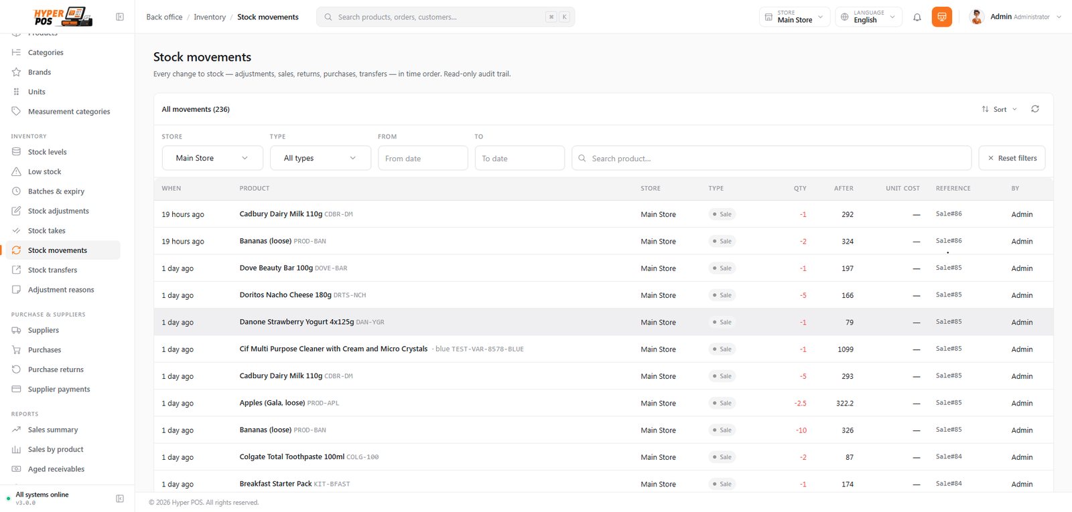
Task: Open Cadbury Dairy Milk 110g 19 hours ago
Action: (x=281, y=214)
